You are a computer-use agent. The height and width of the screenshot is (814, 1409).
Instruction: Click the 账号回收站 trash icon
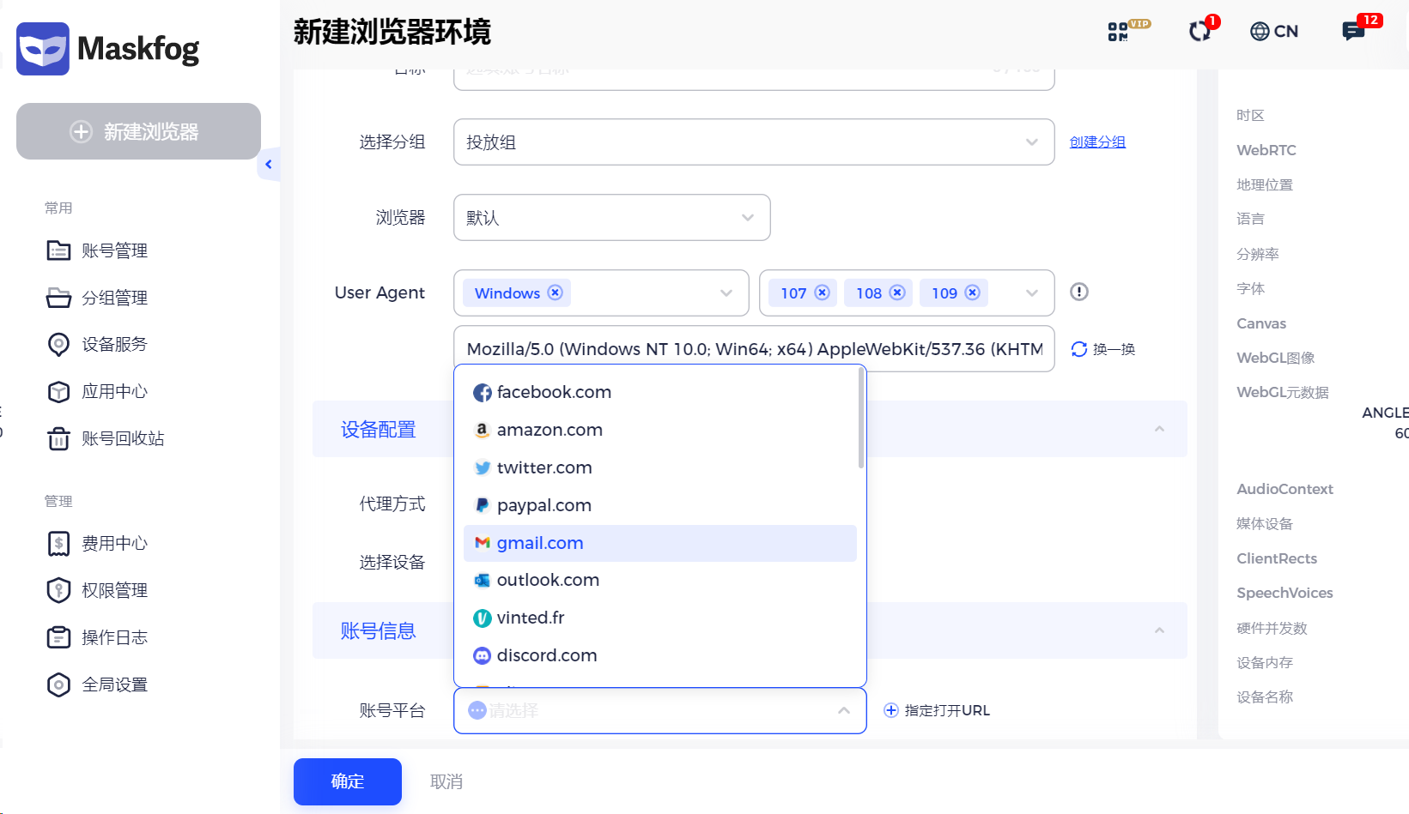click(x=58, y=438)
